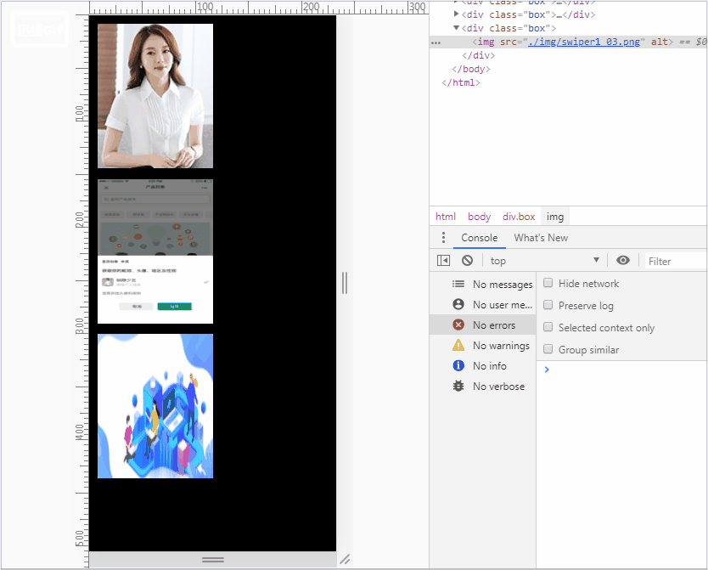Screen dimensions: 708x570
Task: Click the console Filter input field
Action: pos(675,261)
